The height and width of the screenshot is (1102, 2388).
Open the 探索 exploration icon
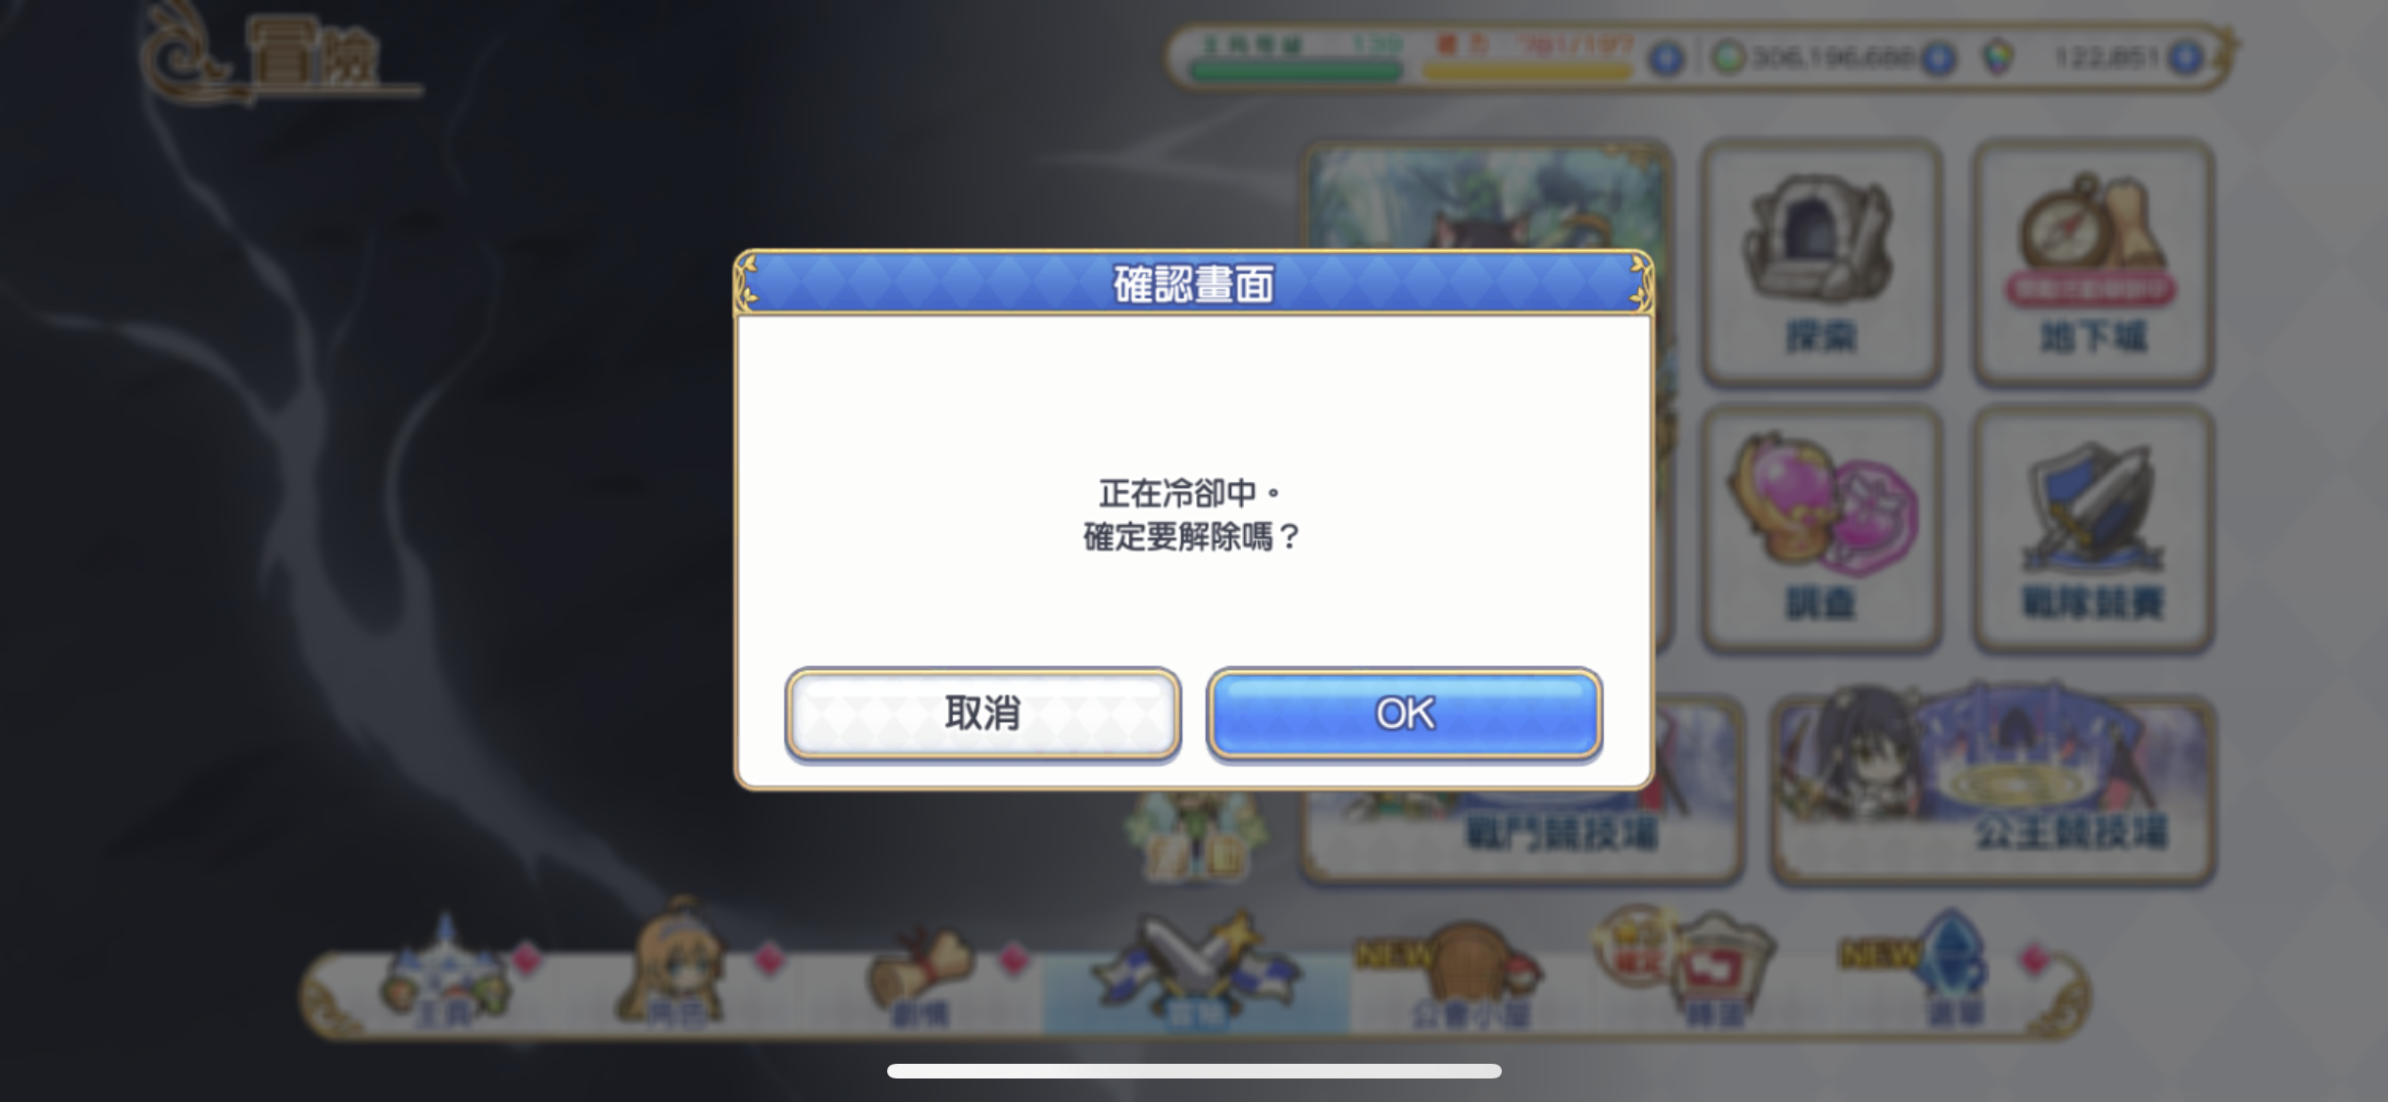click(x=1821, y=263)
